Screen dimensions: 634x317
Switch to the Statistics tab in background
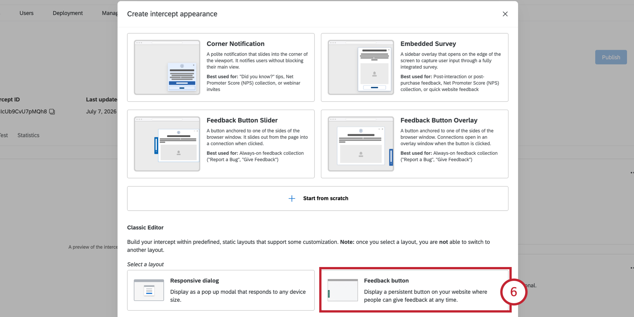click(x=28, y=135)
